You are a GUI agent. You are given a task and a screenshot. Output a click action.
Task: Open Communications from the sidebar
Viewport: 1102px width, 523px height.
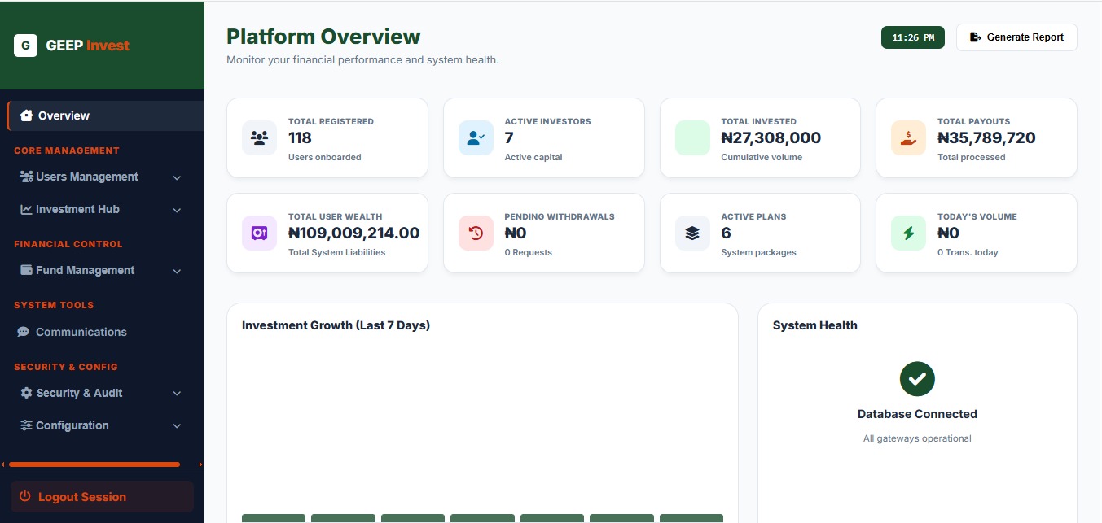[x=81, y=332]
